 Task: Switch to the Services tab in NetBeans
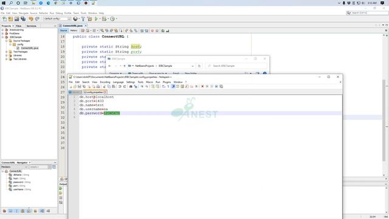[32, 26]
